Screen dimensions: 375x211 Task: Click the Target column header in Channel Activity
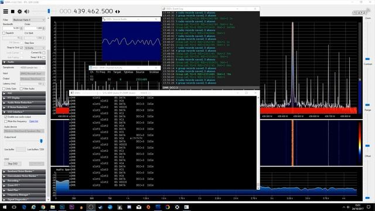click(x=117, y=72)
